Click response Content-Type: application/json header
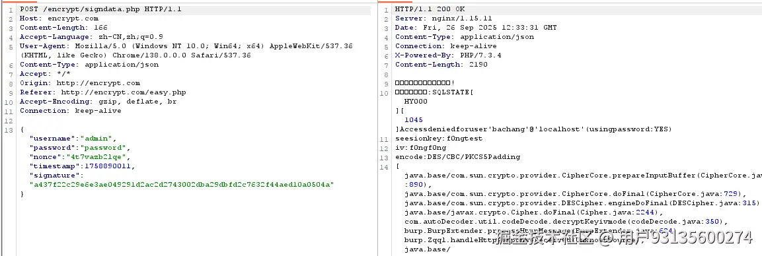The width and height of the screenshot is (762, 256). click(464, 37)
